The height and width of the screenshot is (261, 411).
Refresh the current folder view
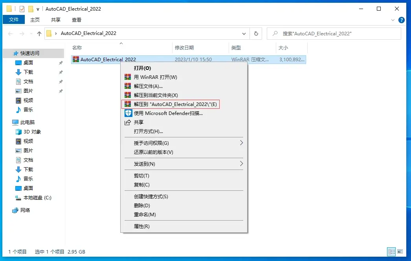[x=256, y=33]
